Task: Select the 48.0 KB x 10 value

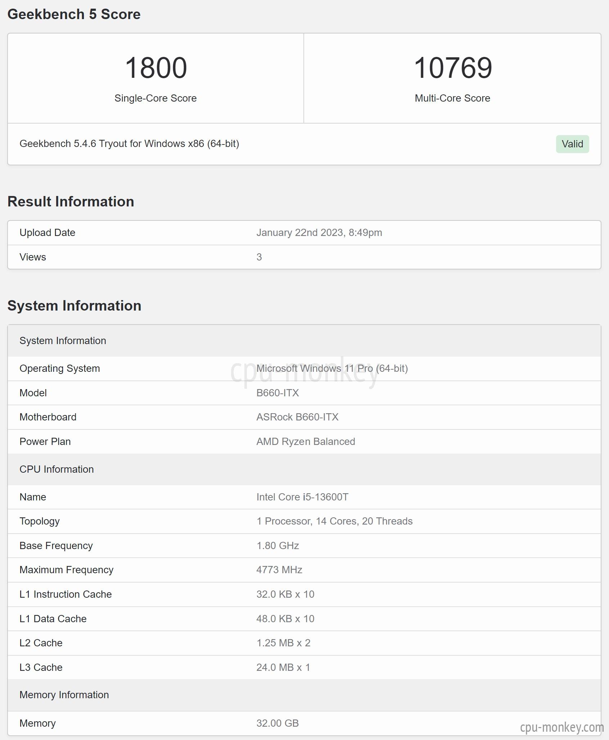Action: click(x=285, y=619)
